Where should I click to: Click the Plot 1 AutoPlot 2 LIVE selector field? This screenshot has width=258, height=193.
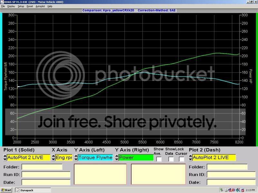28,158
